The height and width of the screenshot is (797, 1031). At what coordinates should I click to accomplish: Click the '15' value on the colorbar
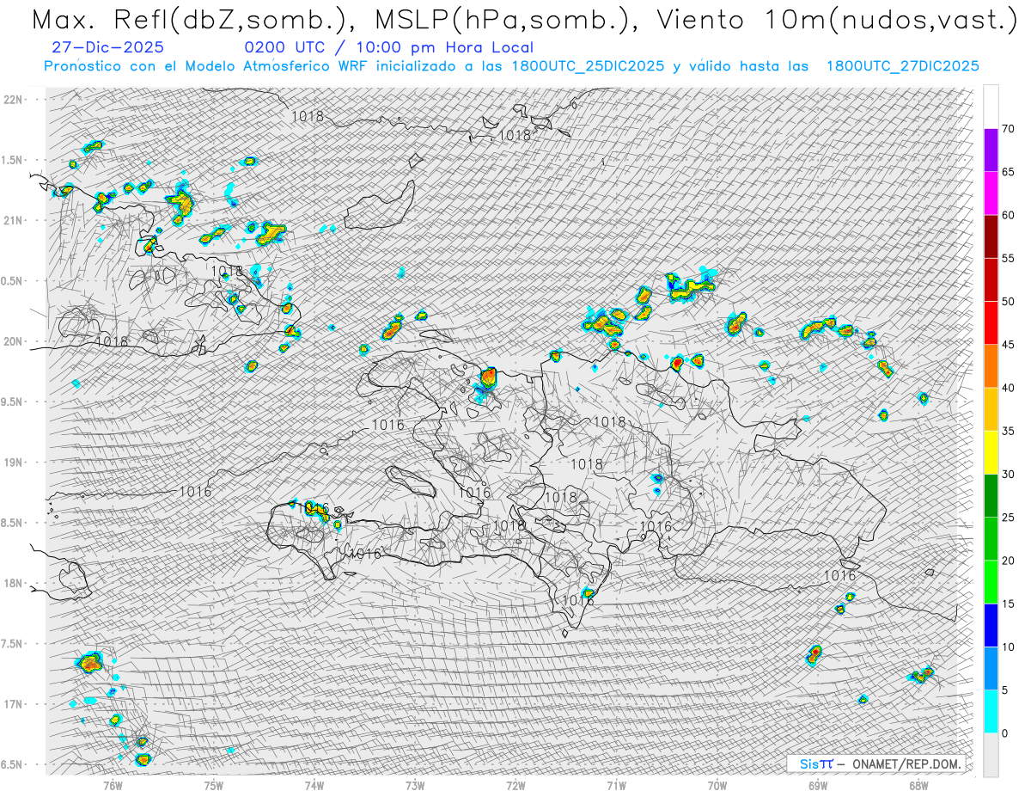tap(1008, 604)
